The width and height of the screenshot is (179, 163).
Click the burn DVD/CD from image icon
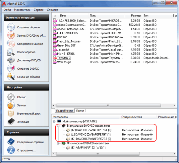click(x=11, y=35)
